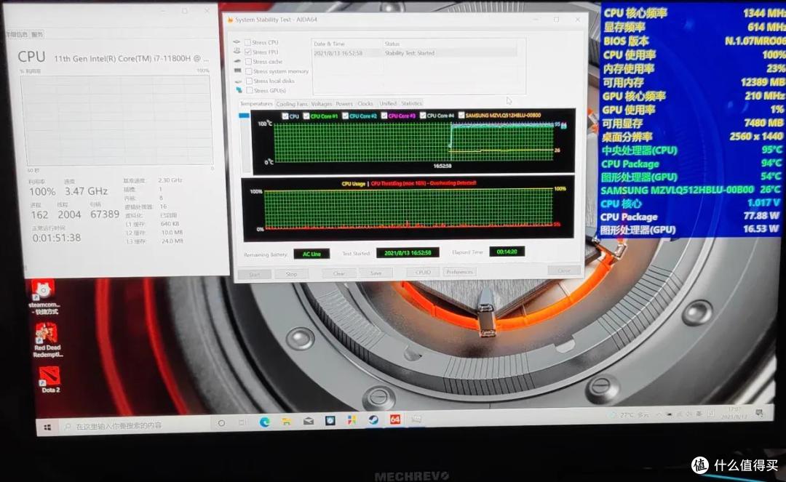This screenshot has height=482, width=786.
Task: Click the Stress cache icon
Action: [237, 61]
